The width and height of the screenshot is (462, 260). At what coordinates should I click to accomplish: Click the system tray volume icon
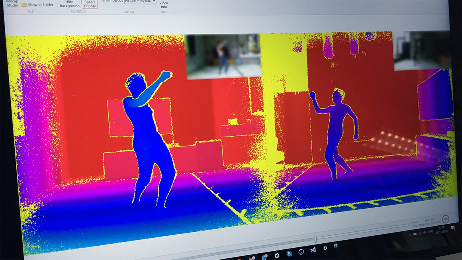click(425, 233)
